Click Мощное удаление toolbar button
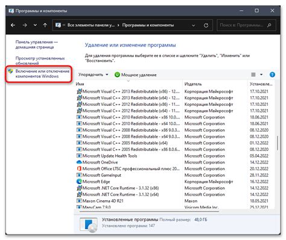The image size is (286, 240). pyautogui.click(x=135, y=75)
